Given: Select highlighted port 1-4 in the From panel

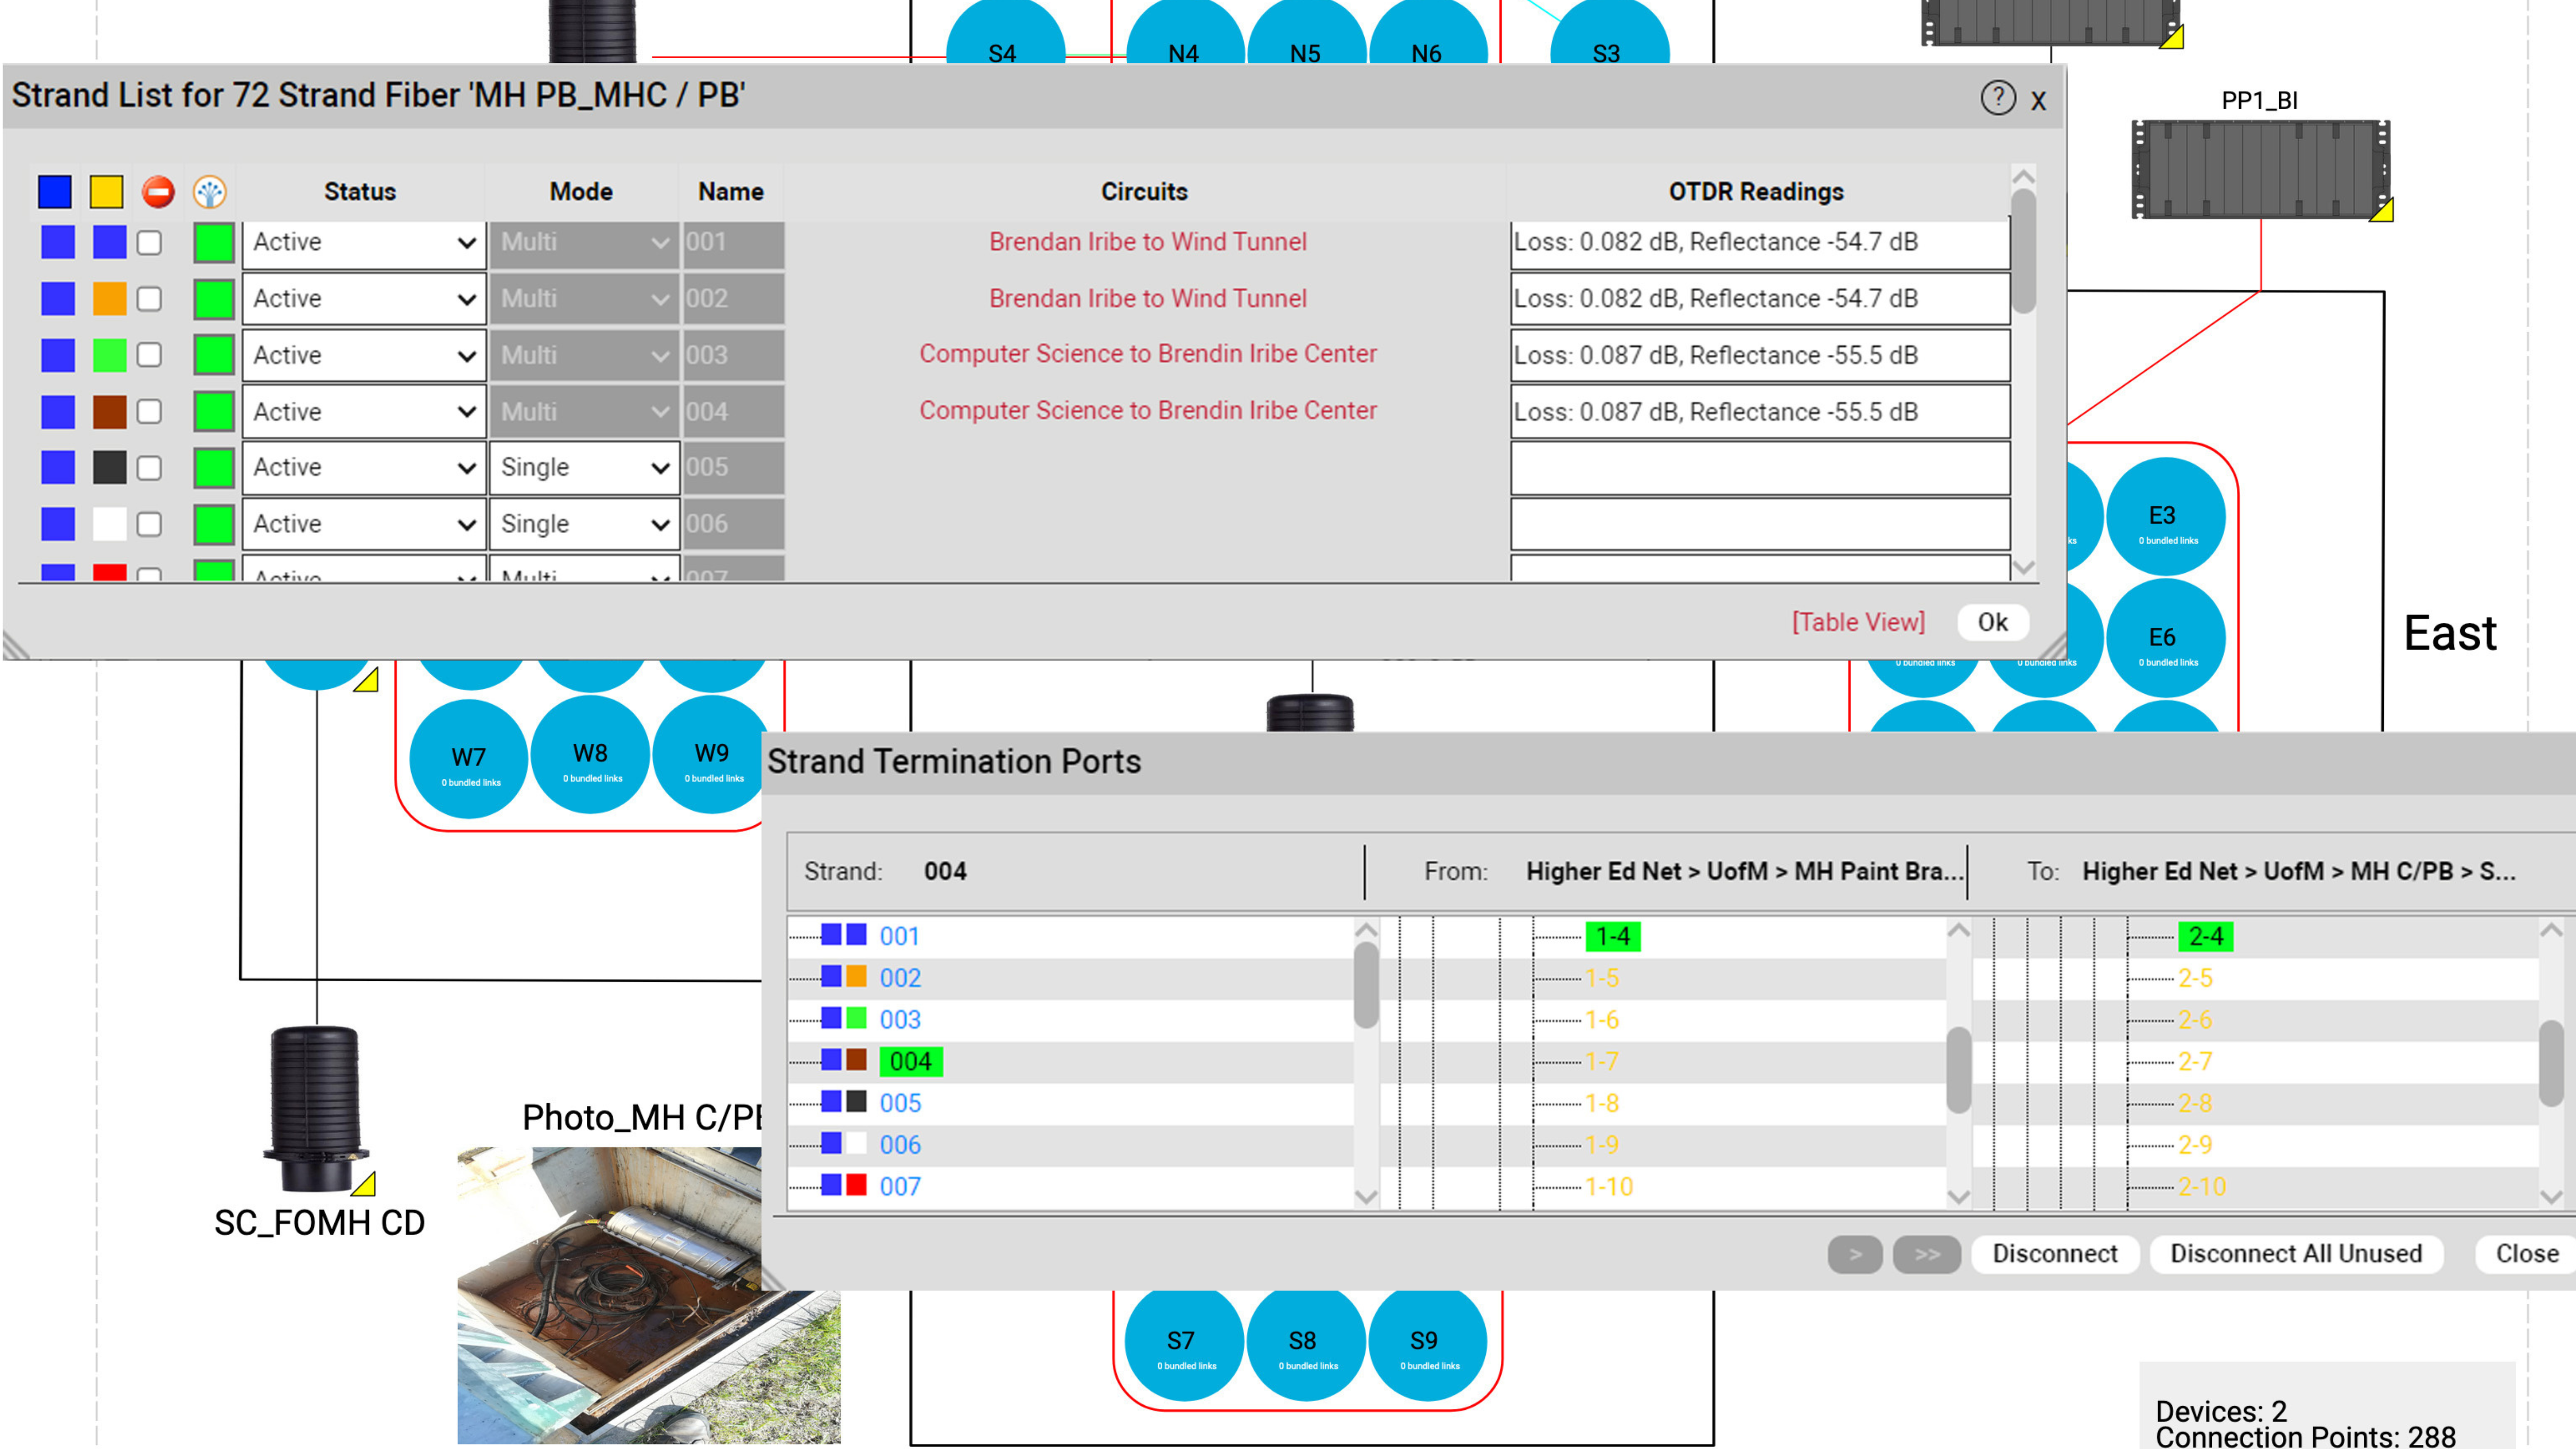Looking at the screenshot, I should pos(1613,937).
